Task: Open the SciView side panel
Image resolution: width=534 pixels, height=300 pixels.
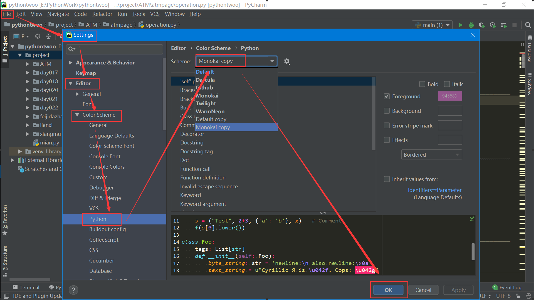Action: tap(530, 84)
